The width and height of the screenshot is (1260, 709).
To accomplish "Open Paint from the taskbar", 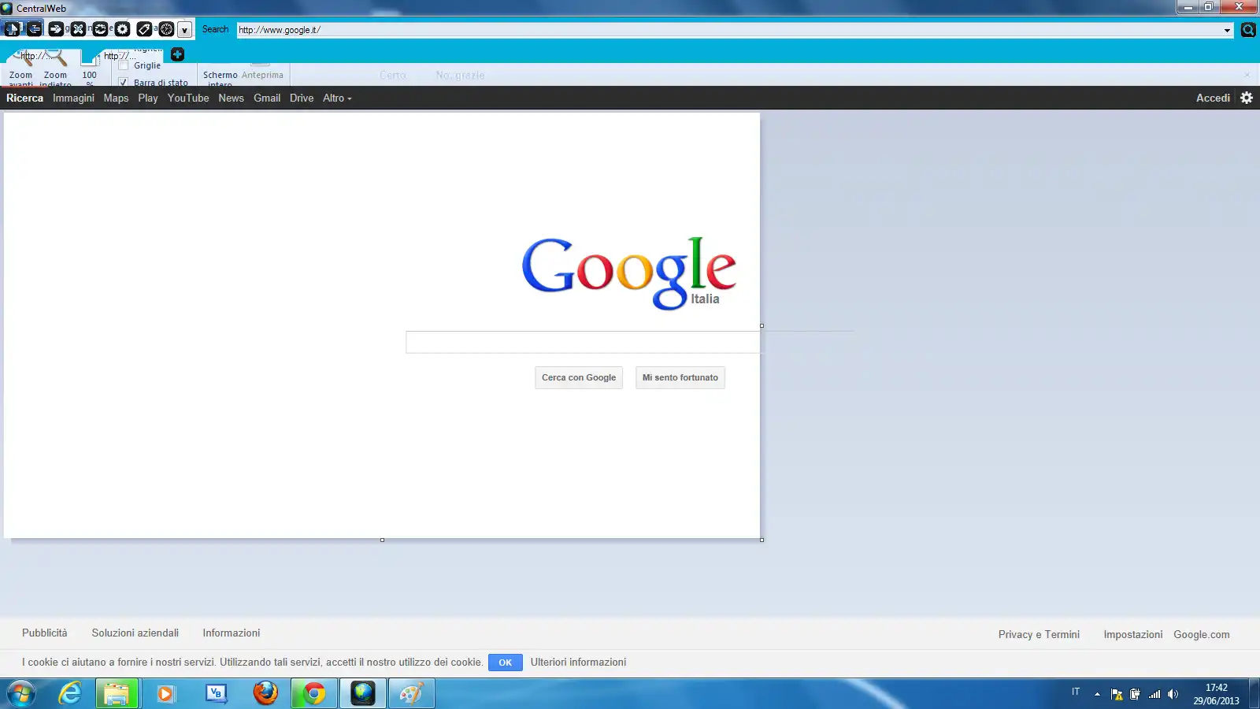I will pos(411,694).
